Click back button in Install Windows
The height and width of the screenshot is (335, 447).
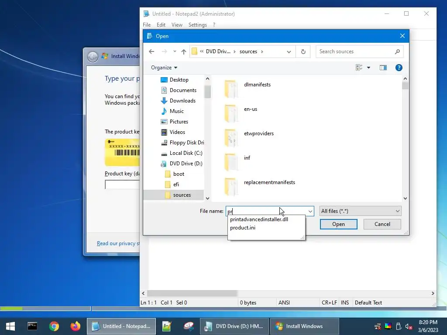[93, 56]
